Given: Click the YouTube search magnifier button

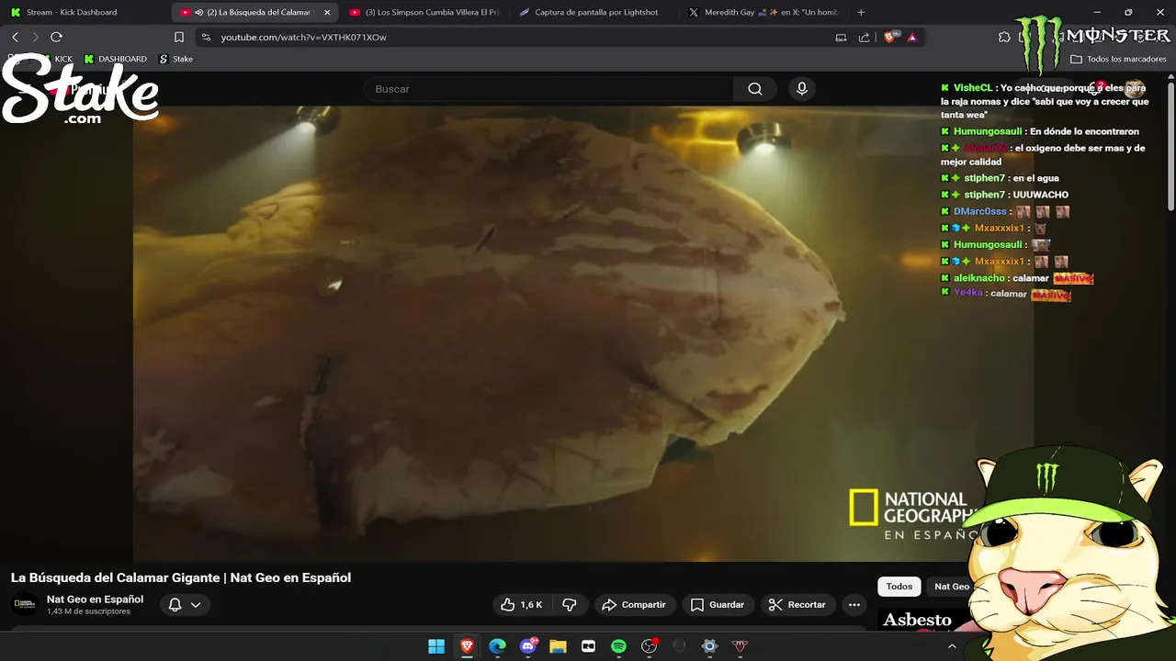Looking at the screenshot, I should click(x=755, y=89).
